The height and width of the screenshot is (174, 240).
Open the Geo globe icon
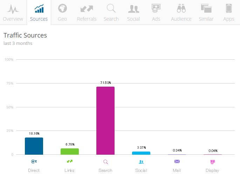coord(62,8)
